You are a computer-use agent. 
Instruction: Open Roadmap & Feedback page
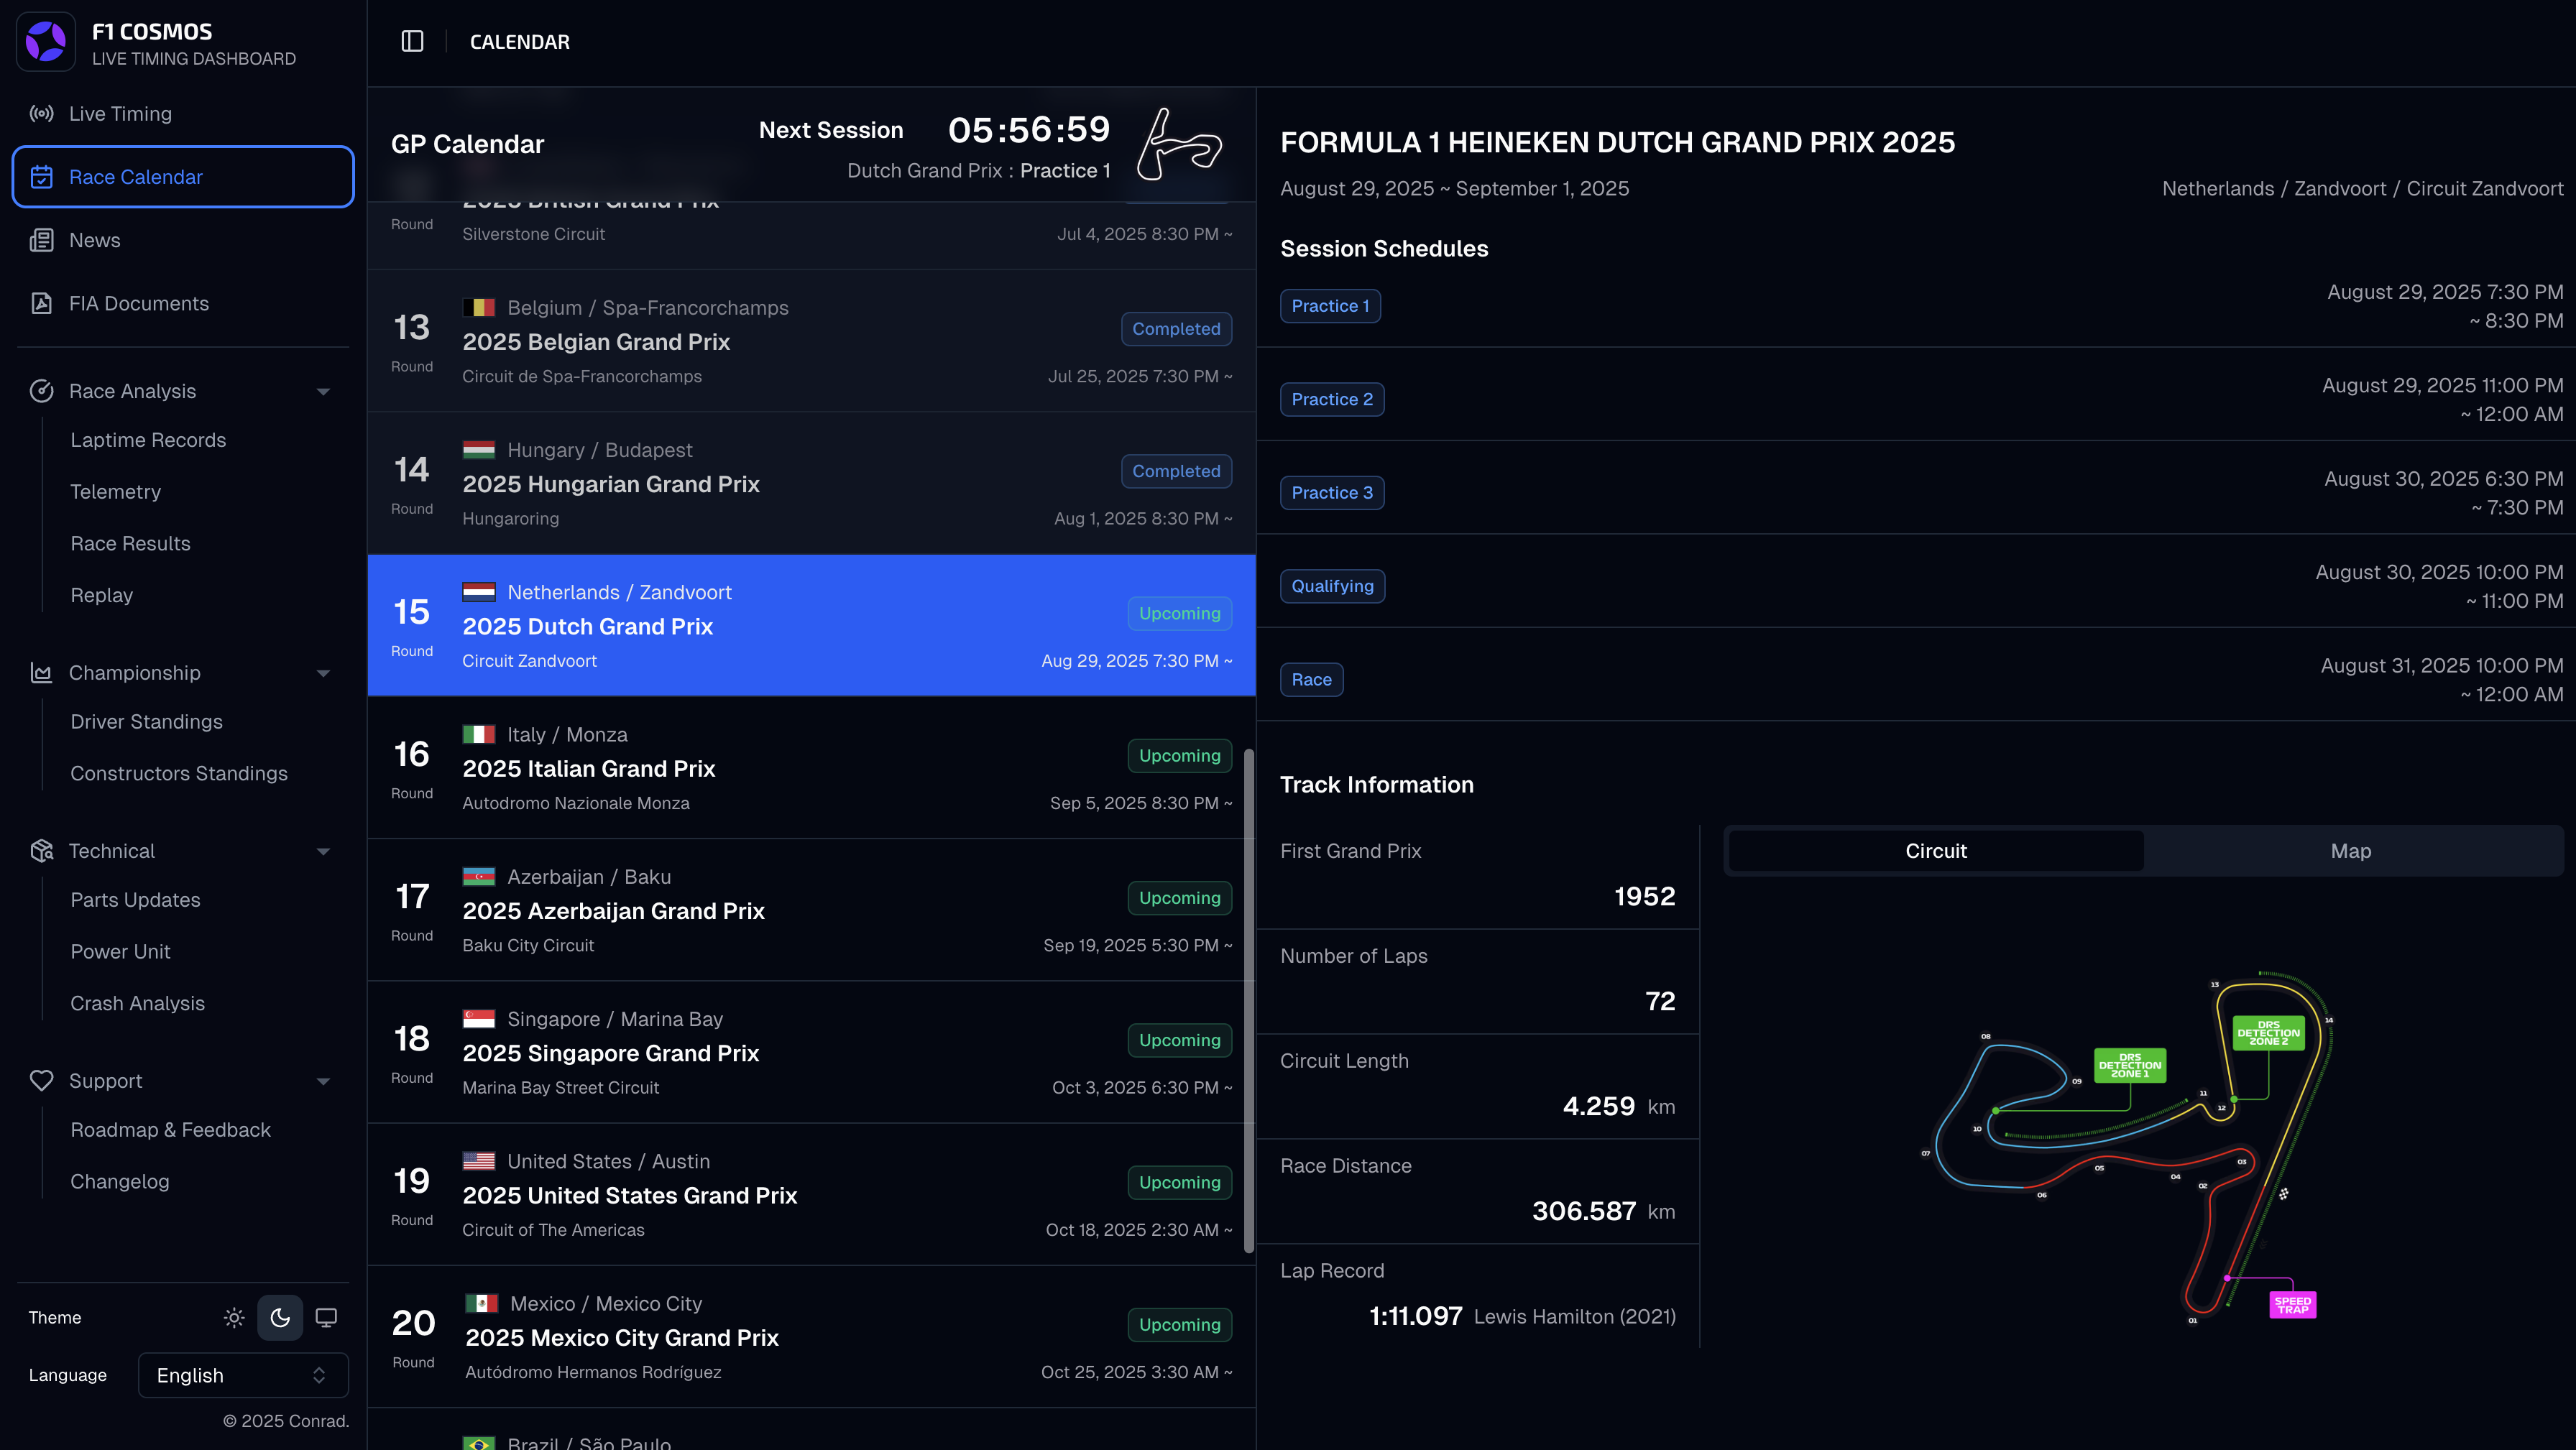coord(170,1130)
